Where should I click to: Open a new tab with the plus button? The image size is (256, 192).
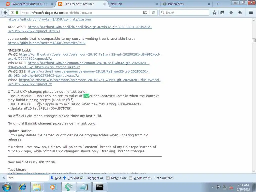click(x=217, y=4)
